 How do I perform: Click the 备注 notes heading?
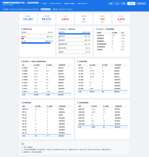[23, 144]
